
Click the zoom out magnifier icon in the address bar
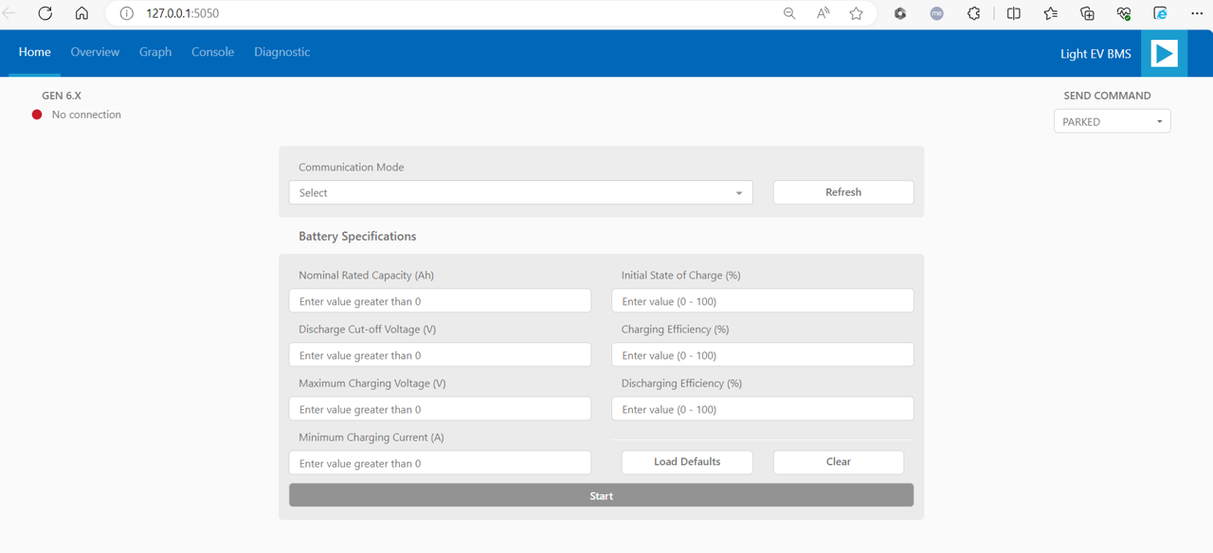tap(788, 13)
